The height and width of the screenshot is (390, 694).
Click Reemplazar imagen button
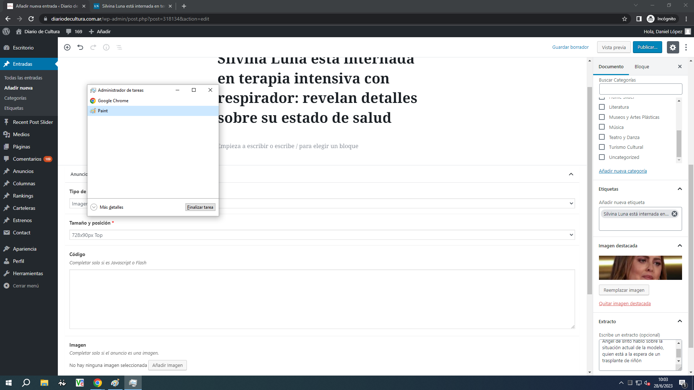click(624, 290)
